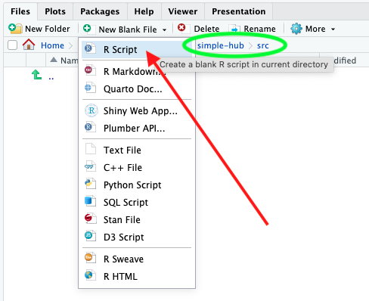The height and width of the screenshot is (301, 369).
Task: Tick the select-all files checkbox
Action: tap(12, 45)
